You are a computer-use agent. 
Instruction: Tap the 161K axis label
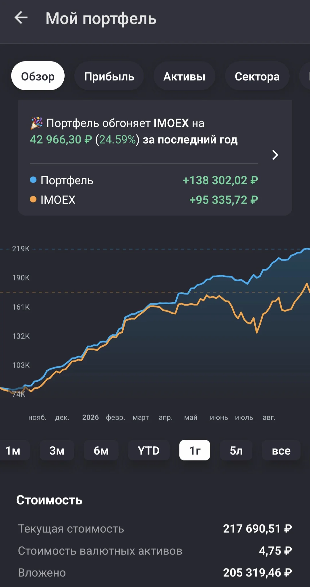21,307
